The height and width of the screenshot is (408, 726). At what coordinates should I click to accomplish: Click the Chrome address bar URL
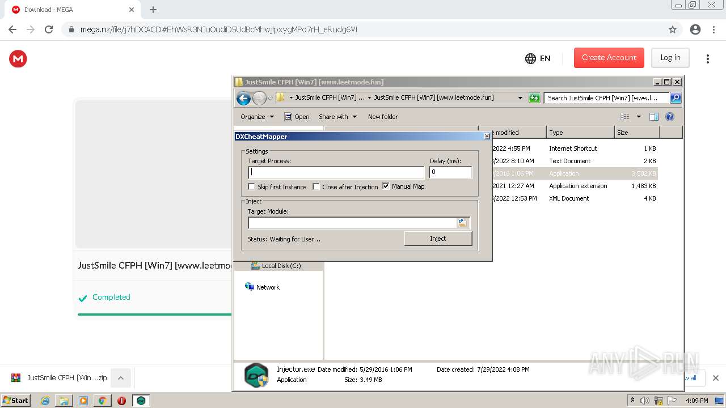point(219,29)
